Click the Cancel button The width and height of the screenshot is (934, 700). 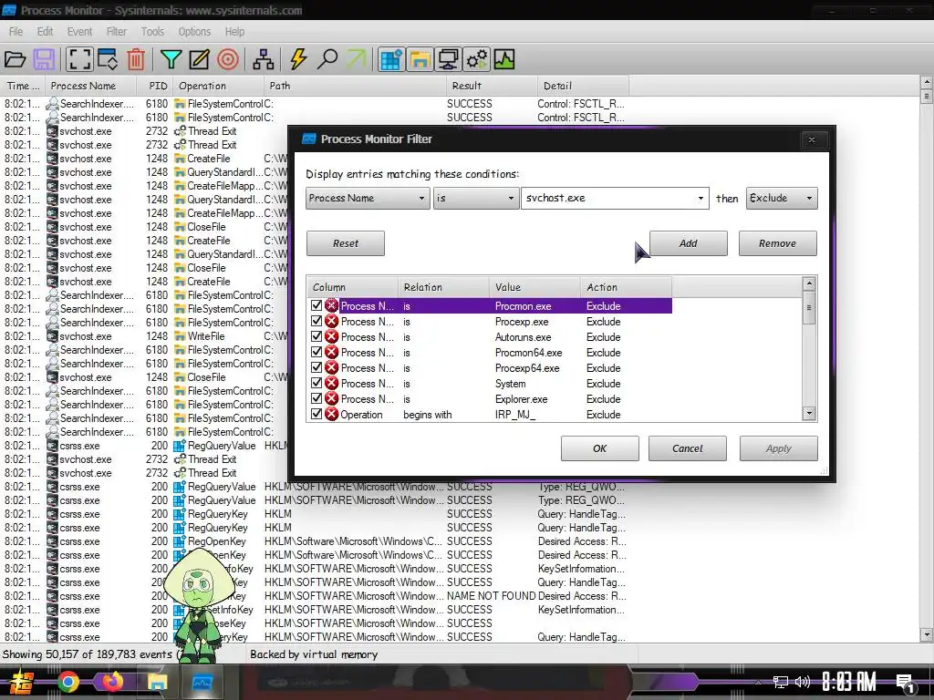pyautogui.click(x=688, y=448)
